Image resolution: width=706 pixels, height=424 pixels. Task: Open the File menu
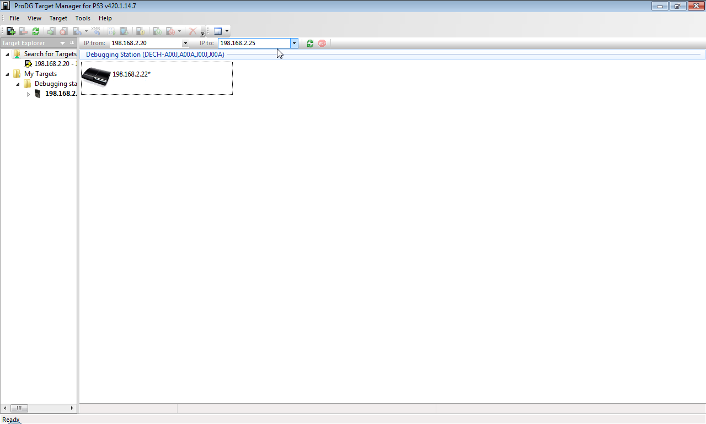14,18
